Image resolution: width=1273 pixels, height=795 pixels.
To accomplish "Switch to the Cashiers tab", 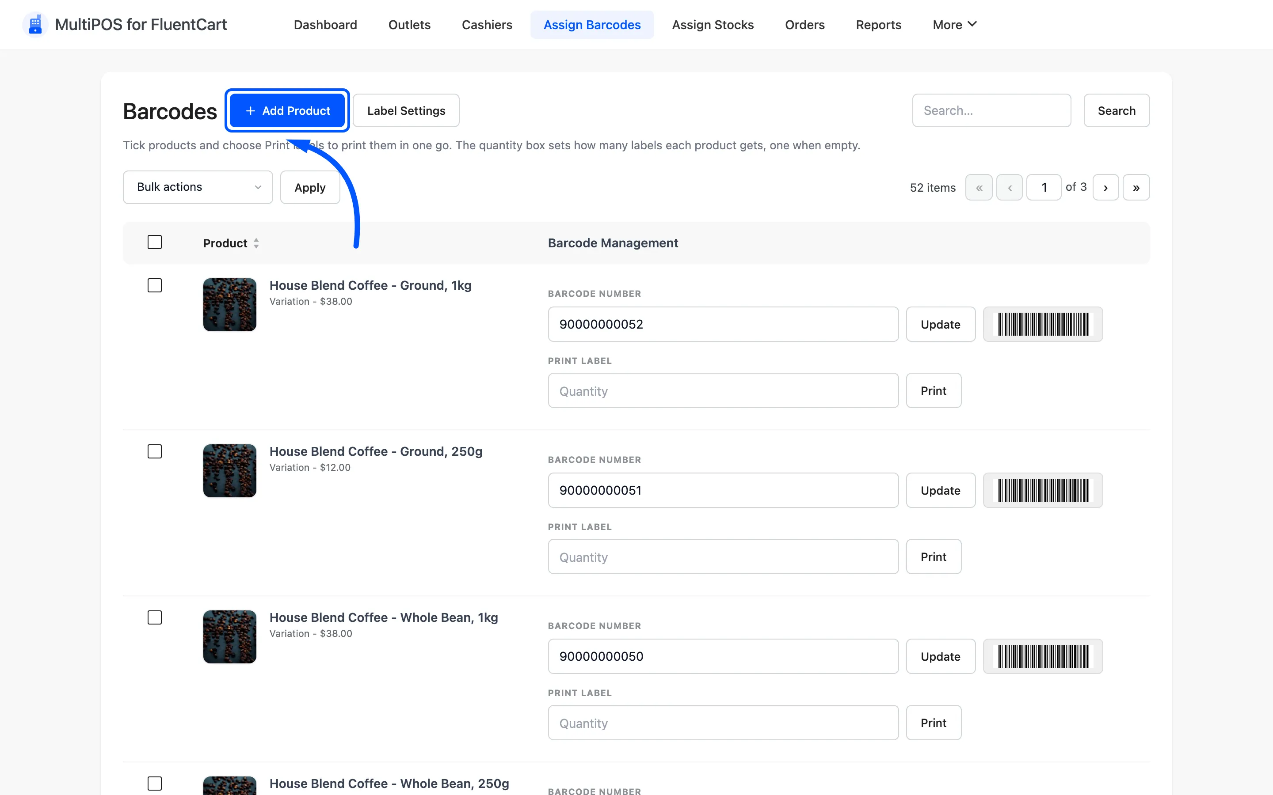I will [487, 25].
